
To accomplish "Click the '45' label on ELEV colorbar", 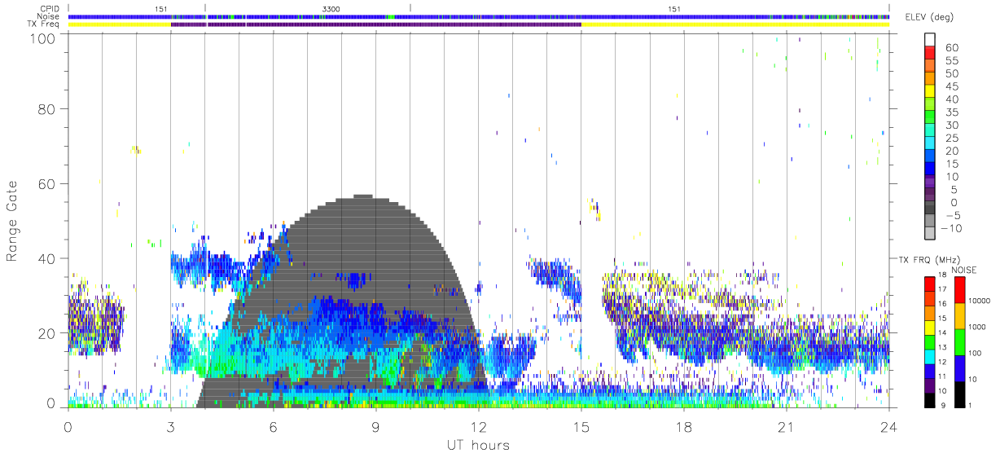I will click(953, 87).
